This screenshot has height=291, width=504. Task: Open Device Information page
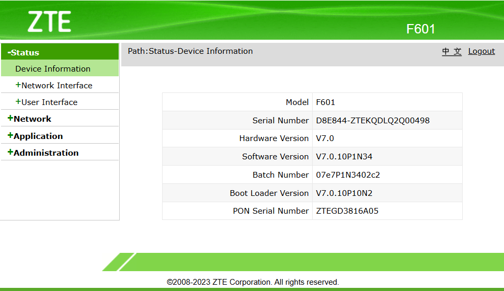tap(60, 68)
